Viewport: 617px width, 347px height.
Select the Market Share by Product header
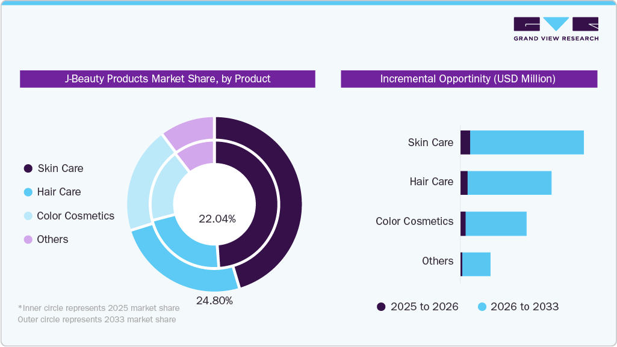point(167,79)
